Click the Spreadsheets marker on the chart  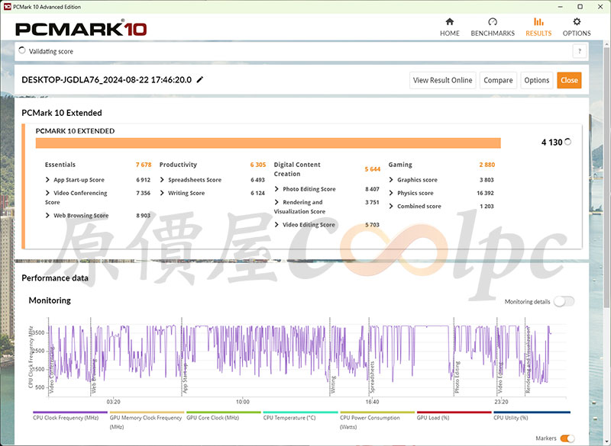[x=372, y=377]
